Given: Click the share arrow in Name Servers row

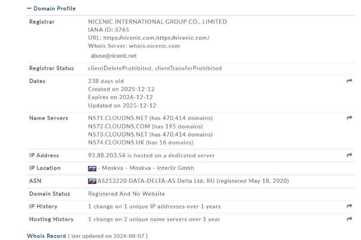Looking at the screenshot, I should pos(349,118).
